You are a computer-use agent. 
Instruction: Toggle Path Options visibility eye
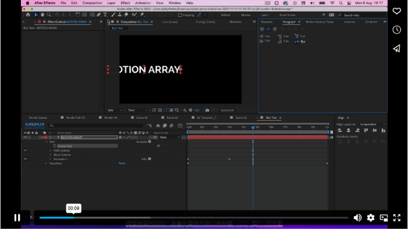pos(25,150)
